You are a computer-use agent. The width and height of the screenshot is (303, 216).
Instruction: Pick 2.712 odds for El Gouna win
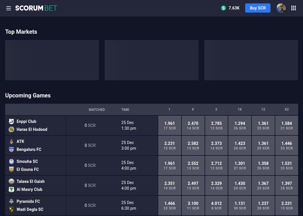tap(216, 165)
